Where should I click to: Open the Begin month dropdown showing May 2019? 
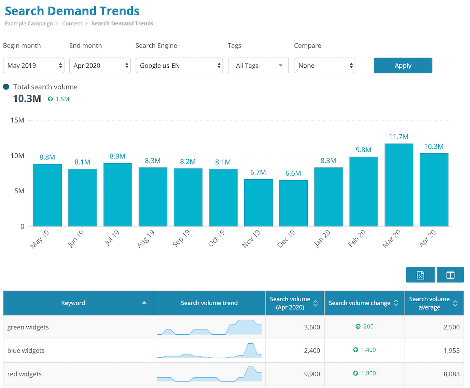[x=33, y=65]
